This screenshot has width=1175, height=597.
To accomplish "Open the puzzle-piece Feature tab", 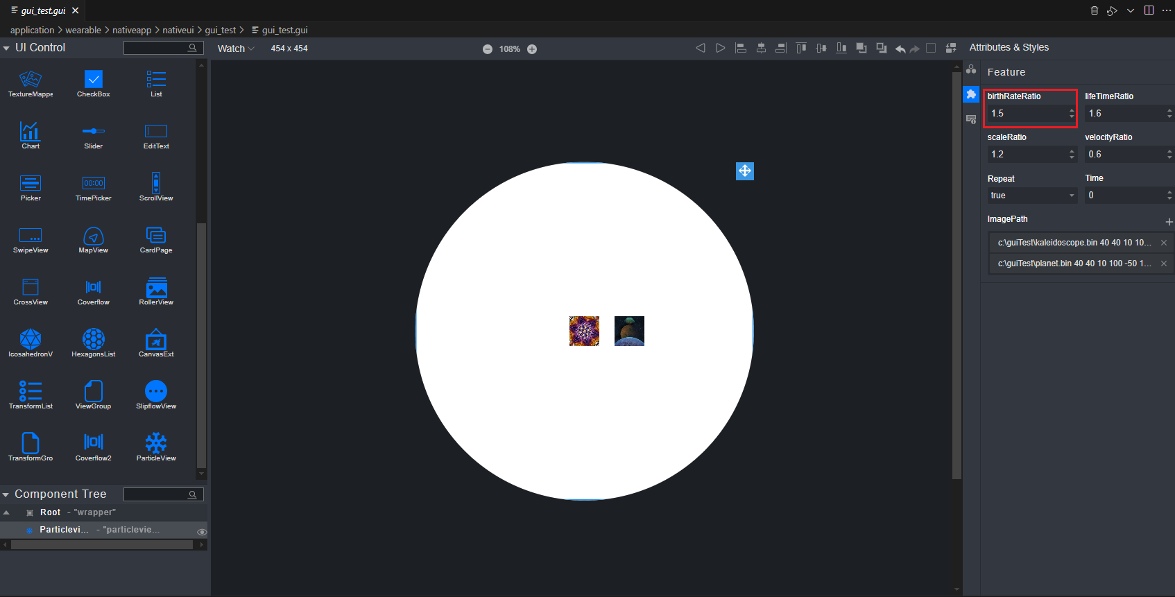I will pyautogui.click(x=971, y=94).
